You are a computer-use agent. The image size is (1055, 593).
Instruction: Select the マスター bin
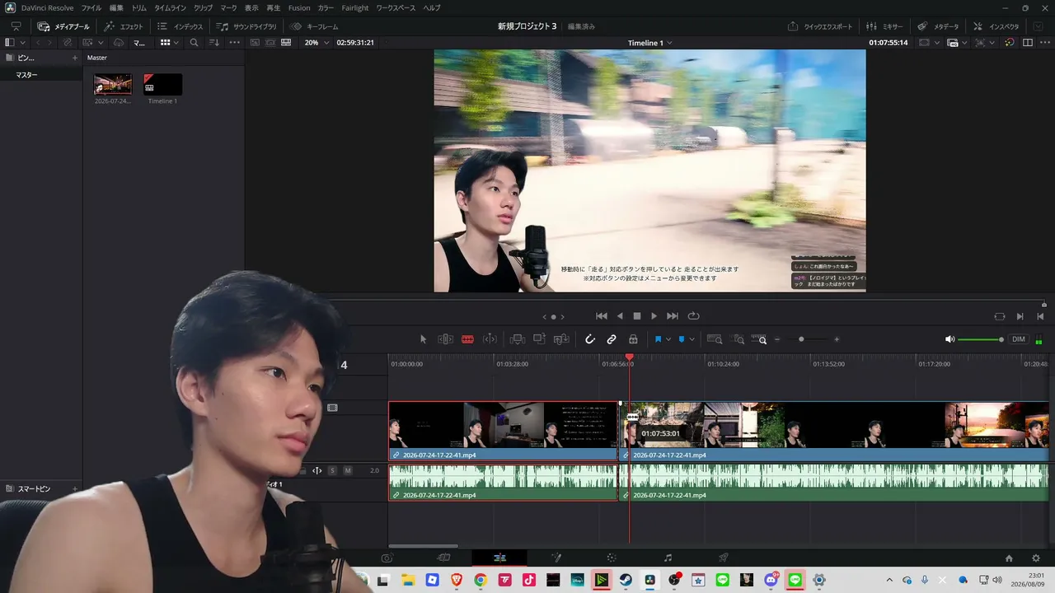(27, 75)
